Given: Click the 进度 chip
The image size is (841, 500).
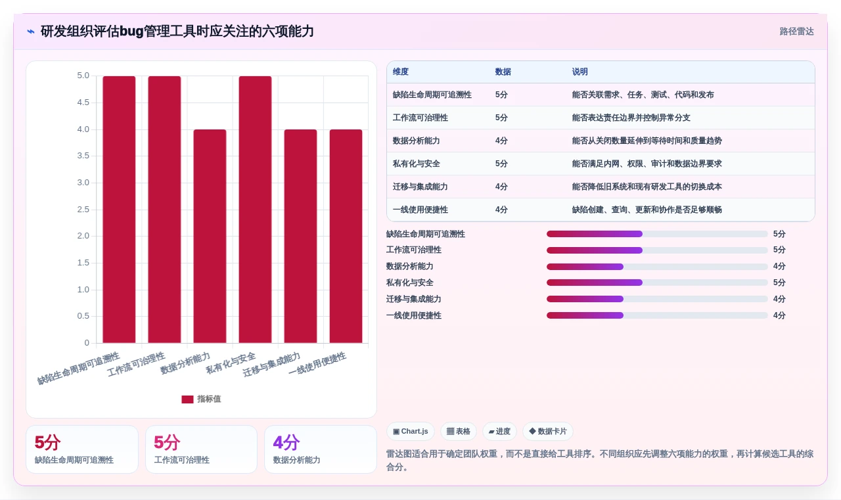Looking at the screenshot, I should point(500,432).
